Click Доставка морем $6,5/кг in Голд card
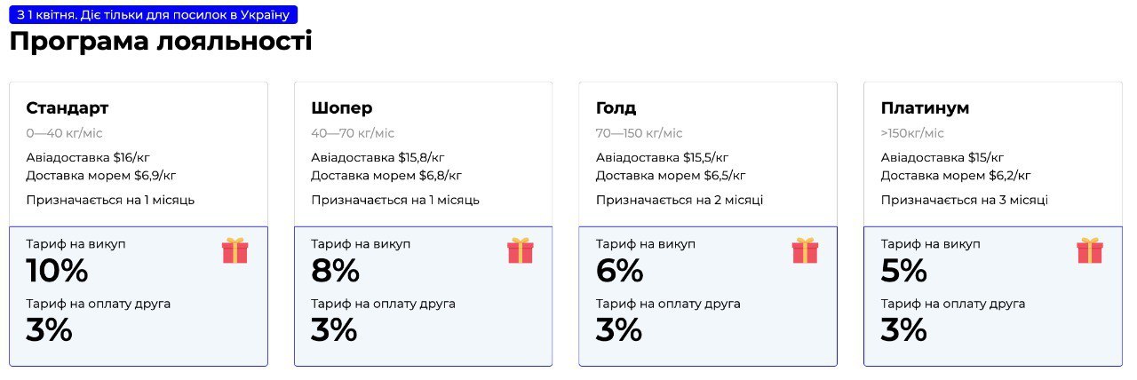 (671, 175)
